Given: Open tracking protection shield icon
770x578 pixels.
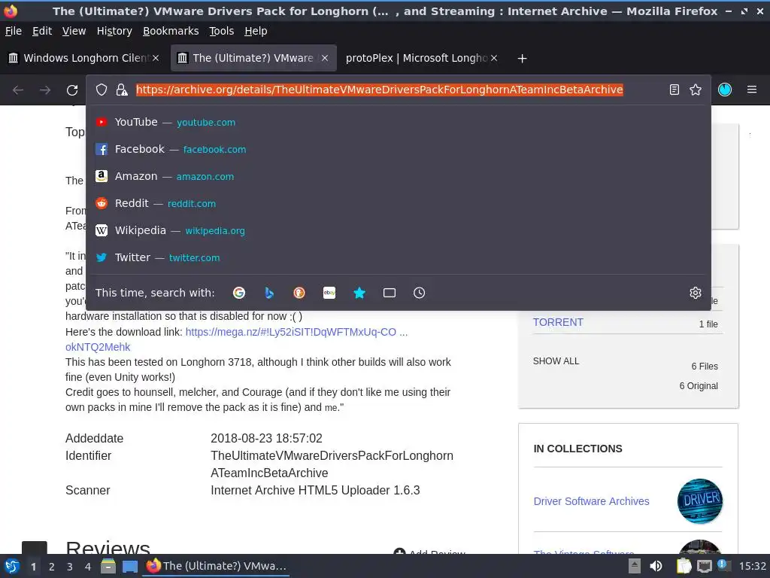Looking at the screenshot, I should (x=102, y=90).
